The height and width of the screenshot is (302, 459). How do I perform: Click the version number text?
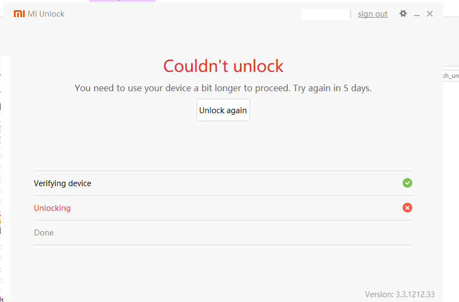click(399, 294)
